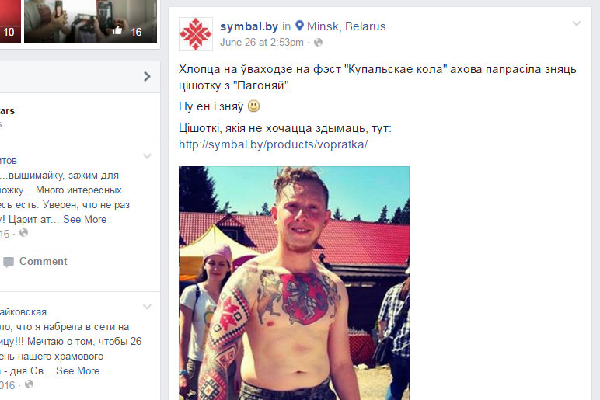
Task: Open the tattooed man photo in the post
Action: click(294, 283)
